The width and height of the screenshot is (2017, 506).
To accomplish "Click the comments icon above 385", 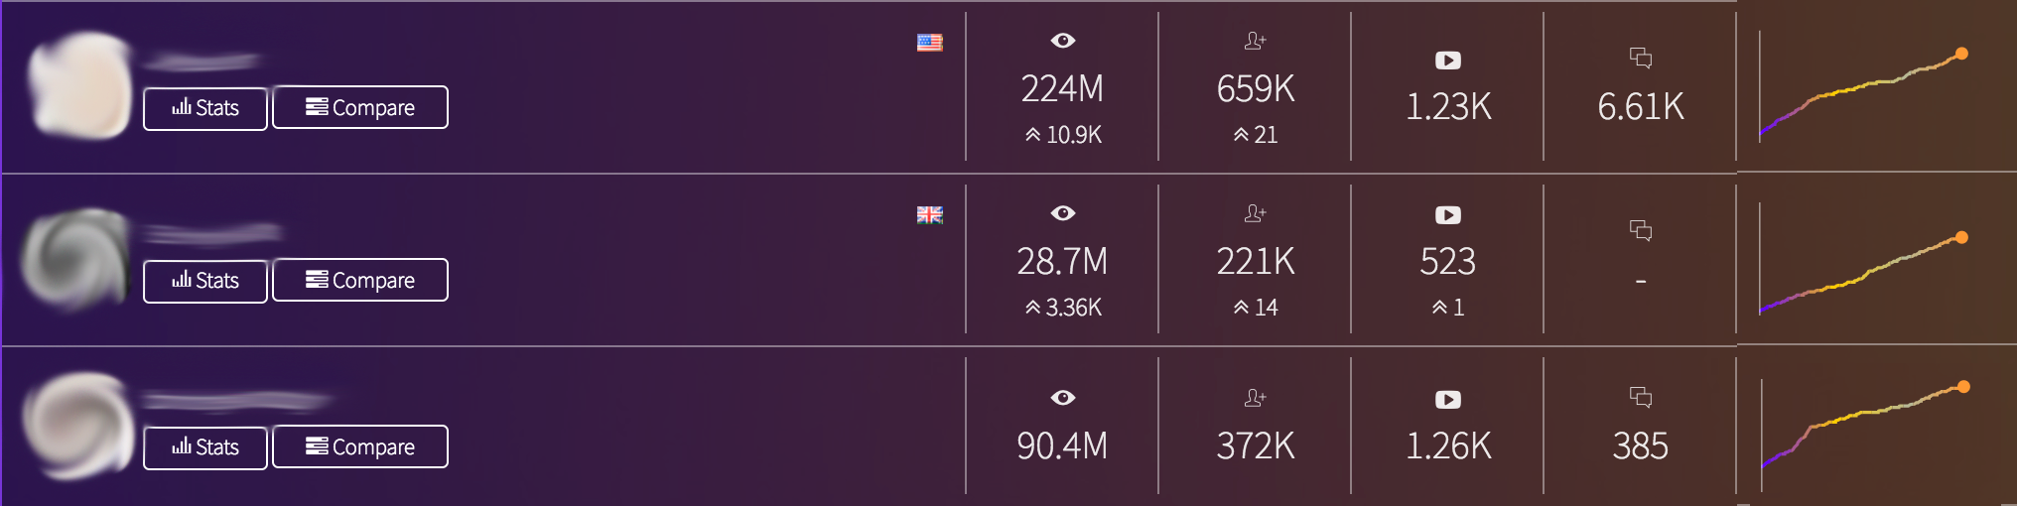I will coord(1640,398).
